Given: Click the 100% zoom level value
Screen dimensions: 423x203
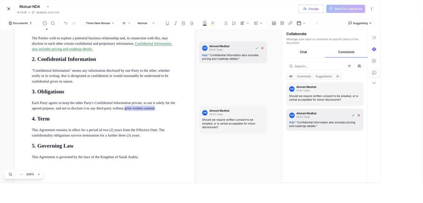Looking at the screenshot, I should tap(30, 174).
